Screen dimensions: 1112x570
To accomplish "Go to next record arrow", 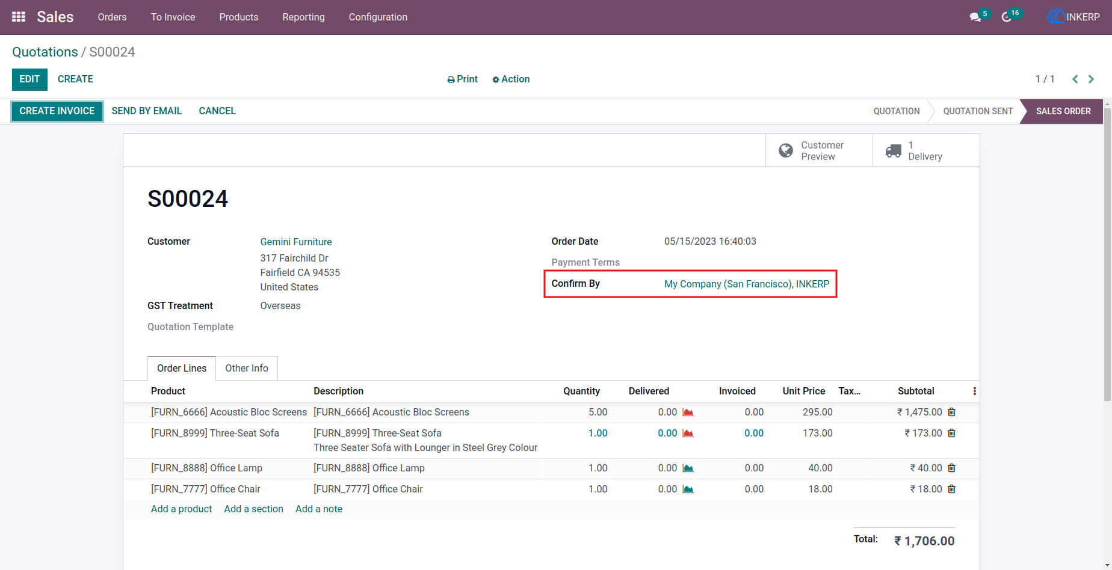I will pos(1091,79).
